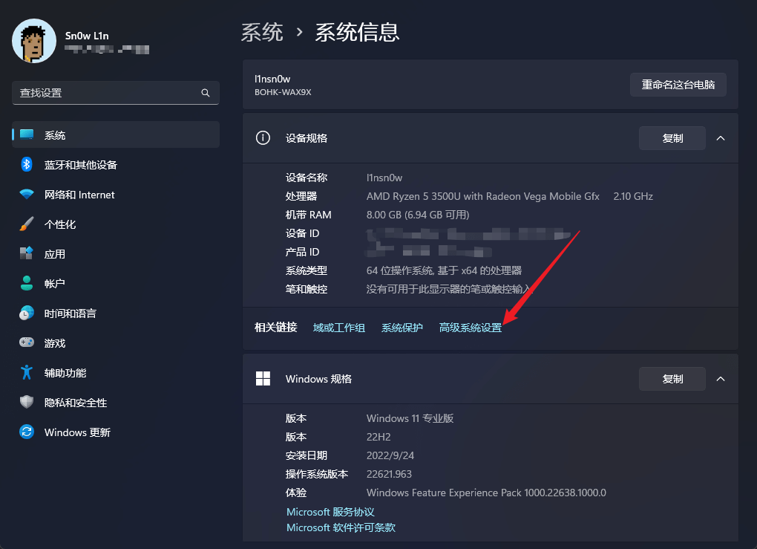Open 时间和语言 settings
The width and height of the screenshot is (757, 549).
tap(116, 313)
